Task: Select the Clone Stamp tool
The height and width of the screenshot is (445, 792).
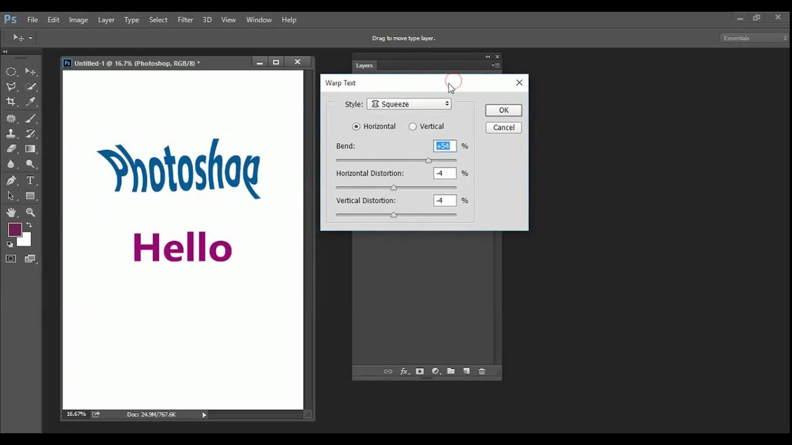Action: click(x=11, y=133)
